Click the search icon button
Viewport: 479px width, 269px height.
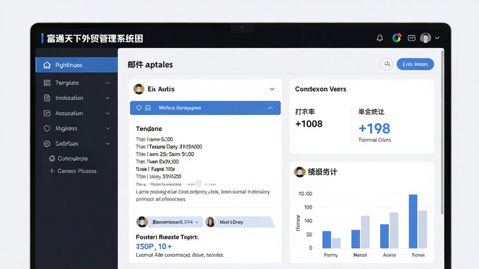click(x=386, y=64)
